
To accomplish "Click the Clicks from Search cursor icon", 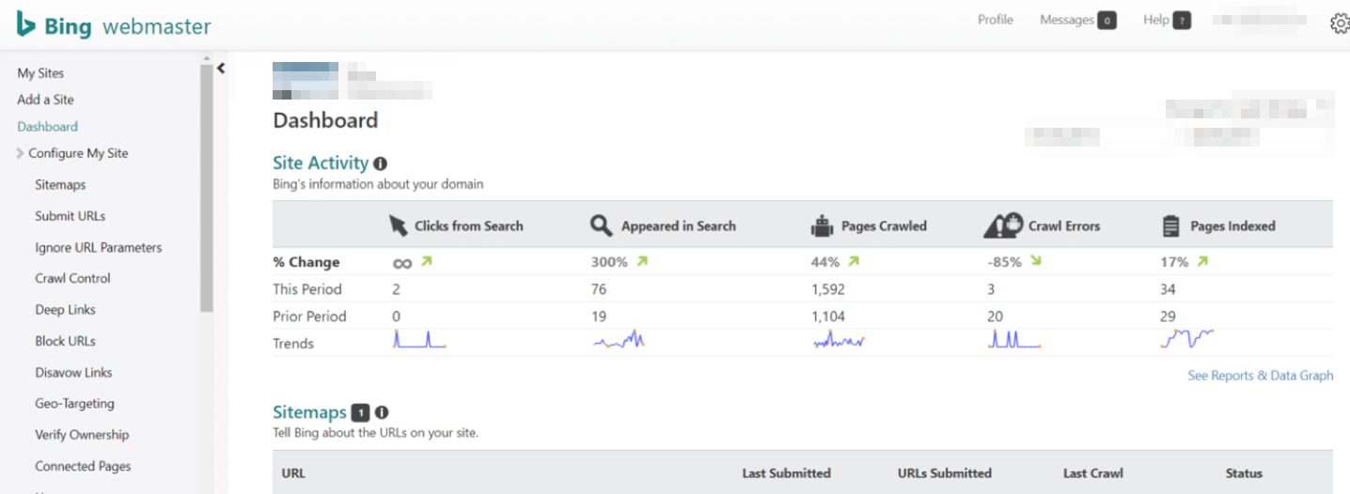I will coord(399,225).
